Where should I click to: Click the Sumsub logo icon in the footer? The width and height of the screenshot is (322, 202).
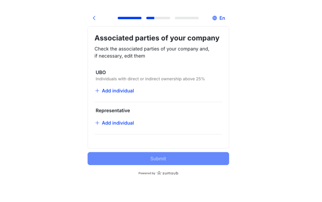click(159, 173)
